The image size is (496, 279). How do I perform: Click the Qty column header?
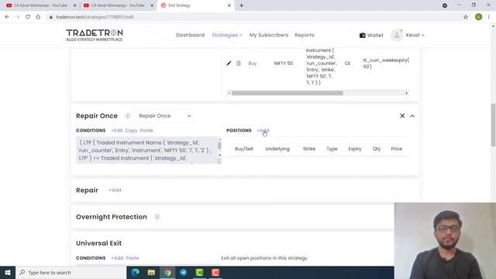[x=377, y=149]
